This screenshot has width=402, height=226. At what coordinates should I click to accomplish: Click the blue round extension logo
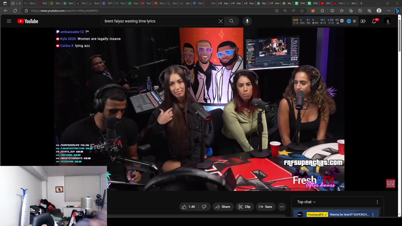point(349,21)
